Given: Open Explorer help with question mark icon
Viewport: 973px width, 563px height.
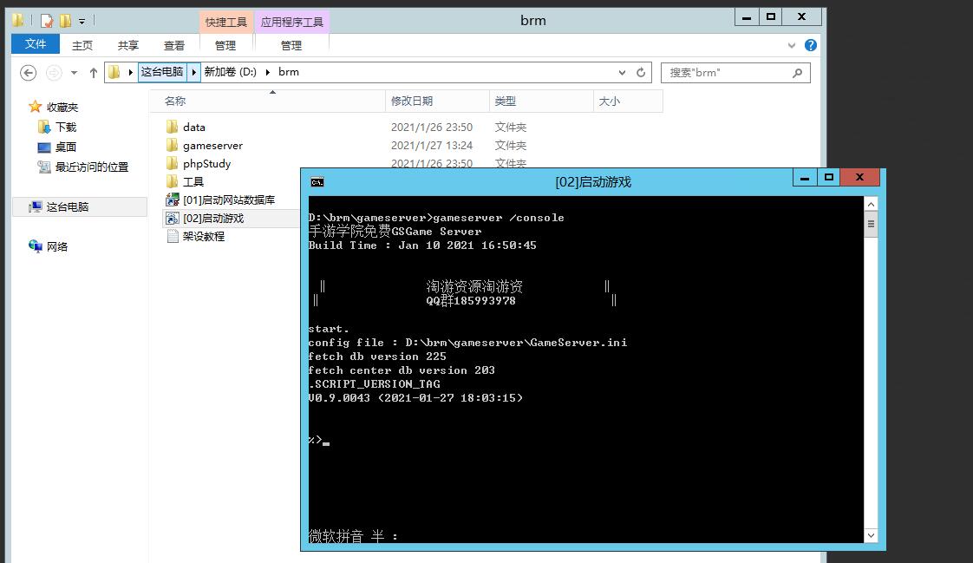Looking at the screenshot, I should pos(811,45).
